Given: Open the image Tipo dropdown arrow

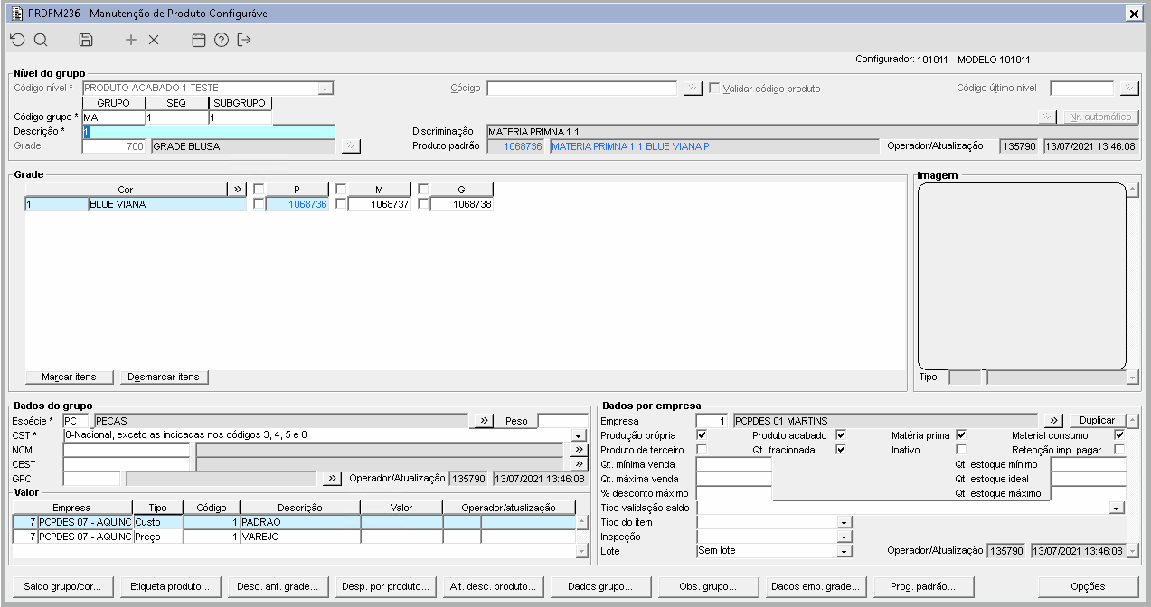Looking at the screenshot, I should (x=1133, y=378).
